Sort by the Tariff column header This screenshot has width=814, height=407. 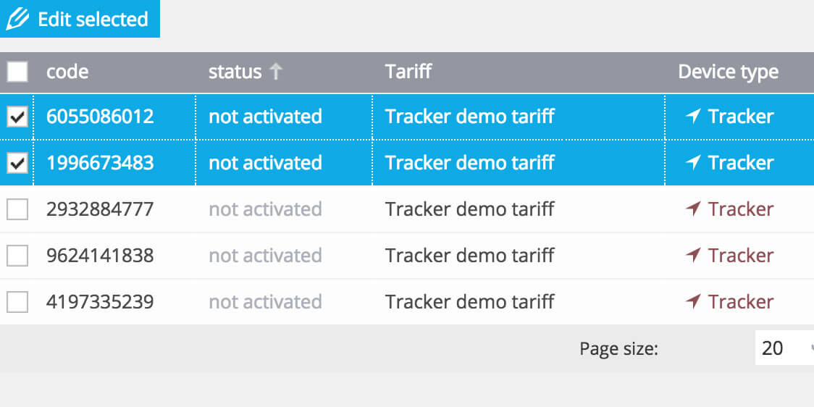click(x=408, y=72)
